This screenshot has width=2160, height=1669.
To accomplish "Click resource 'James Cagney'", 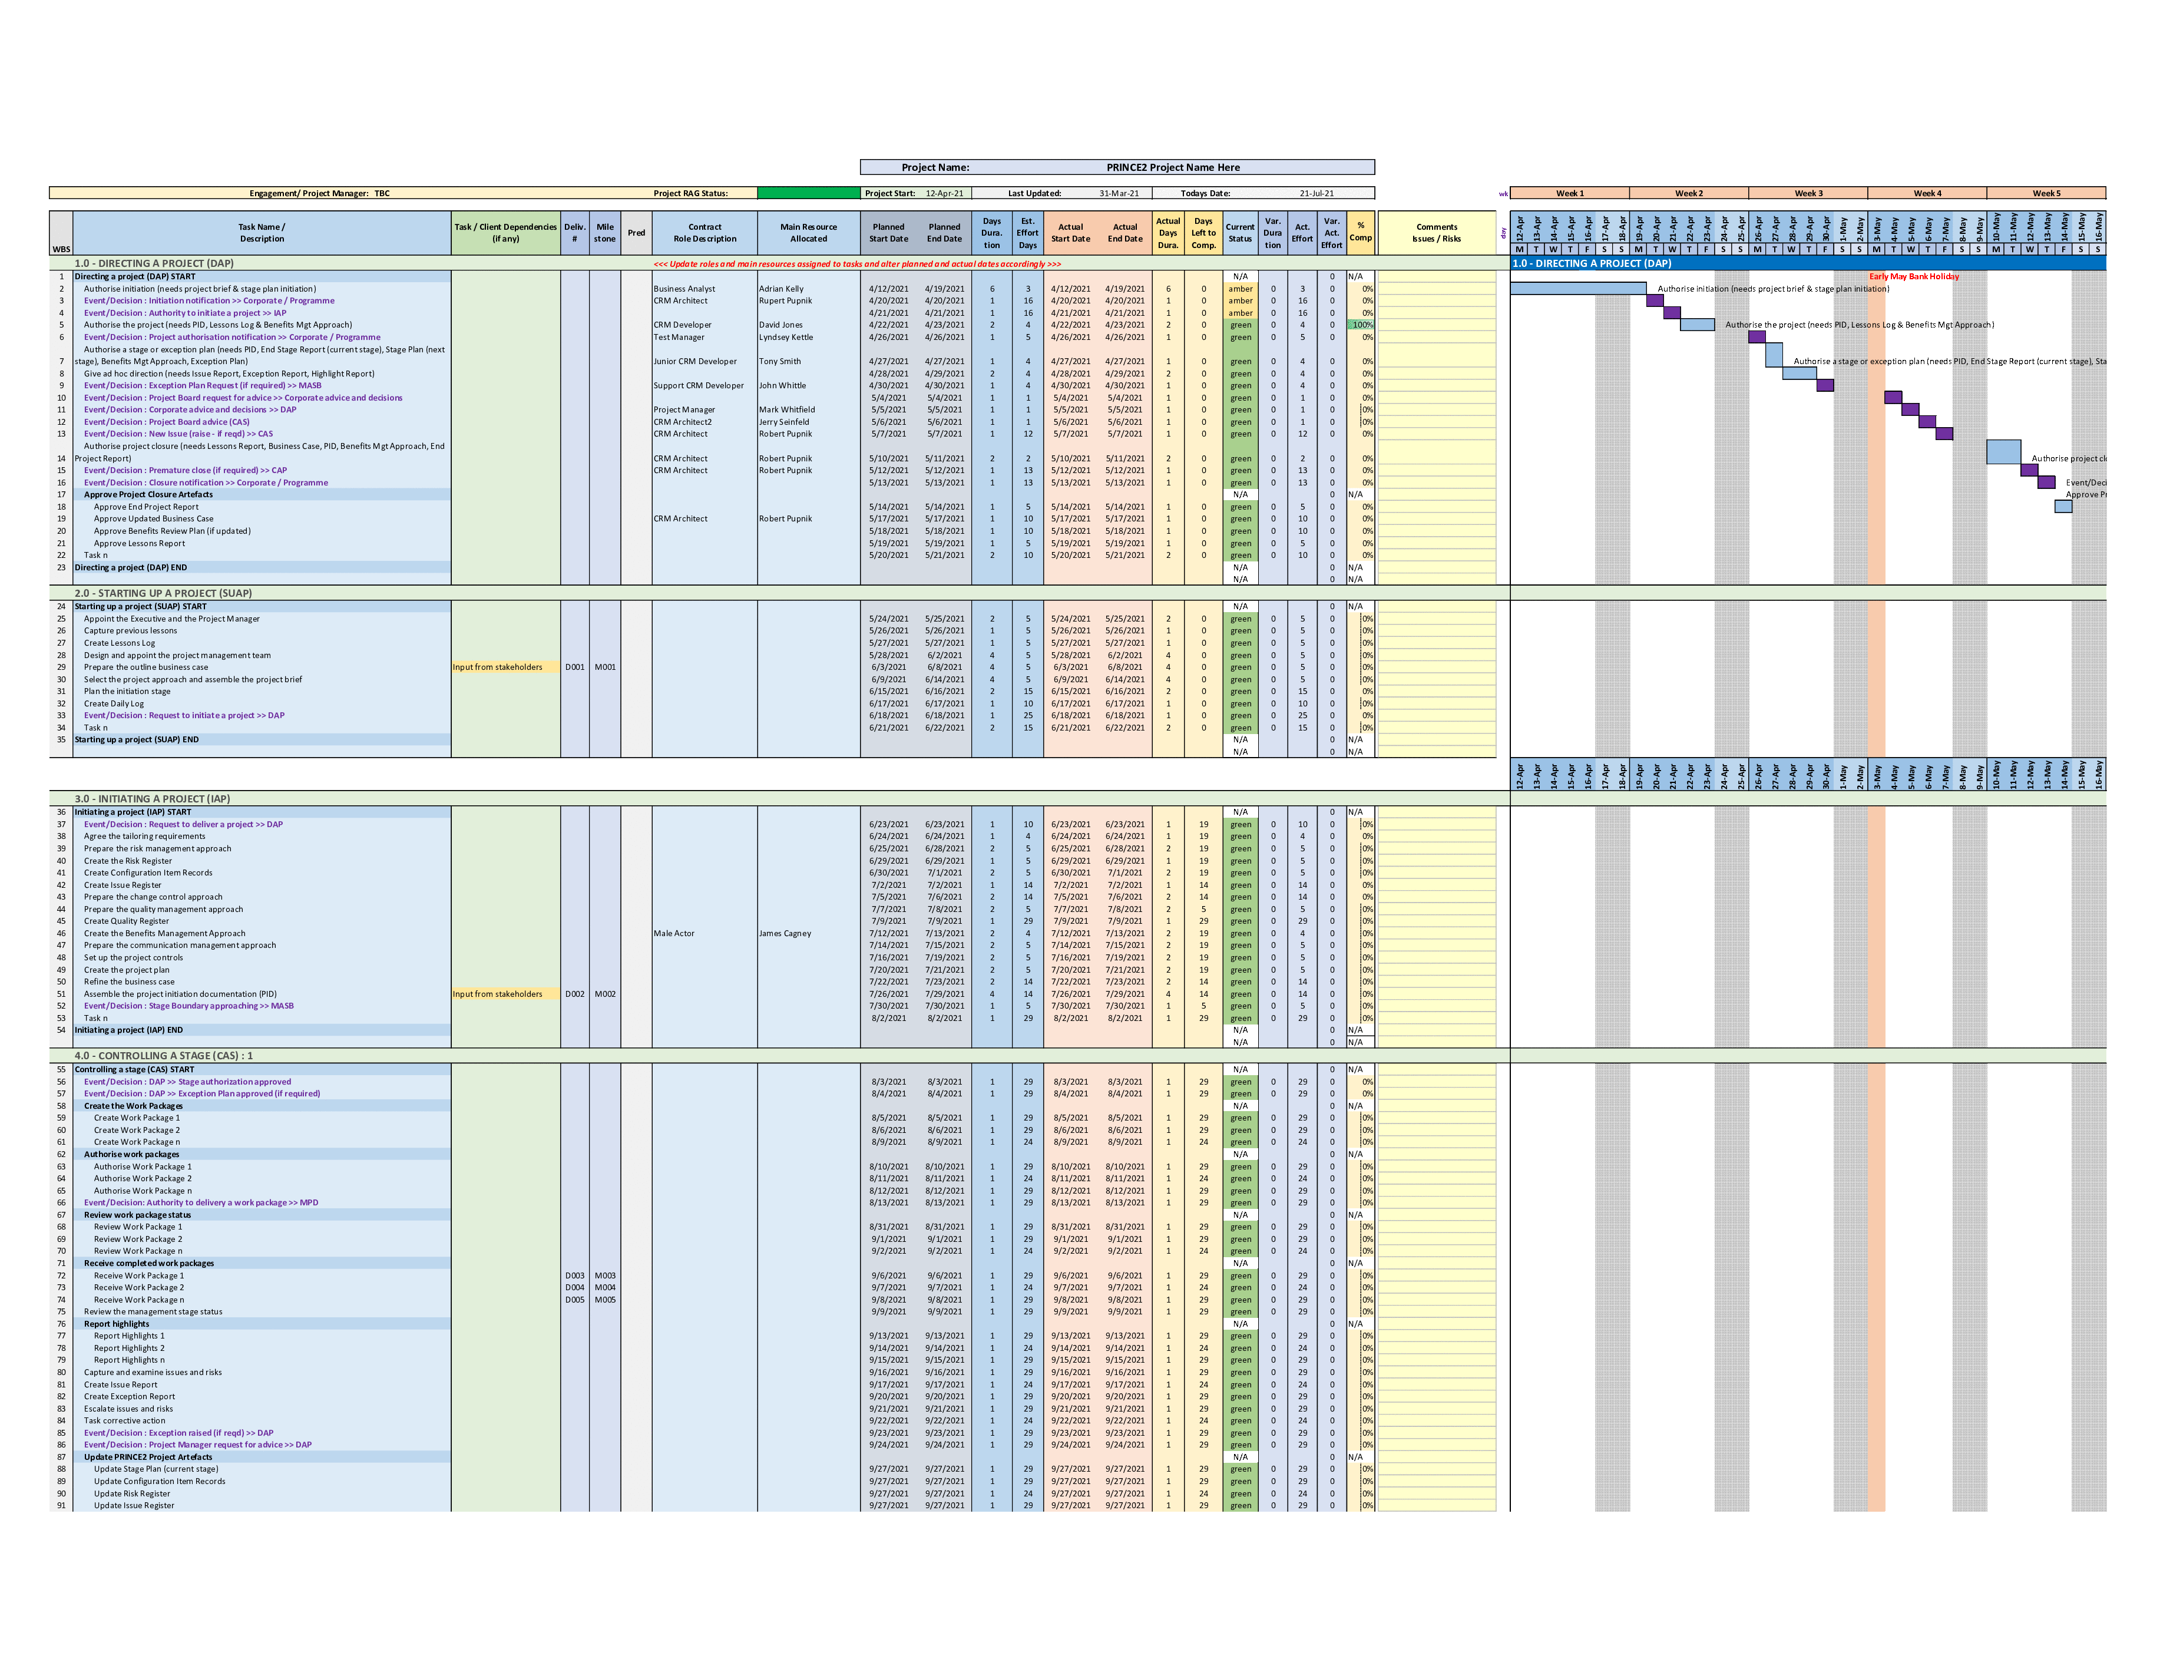I will click(785, 933).
